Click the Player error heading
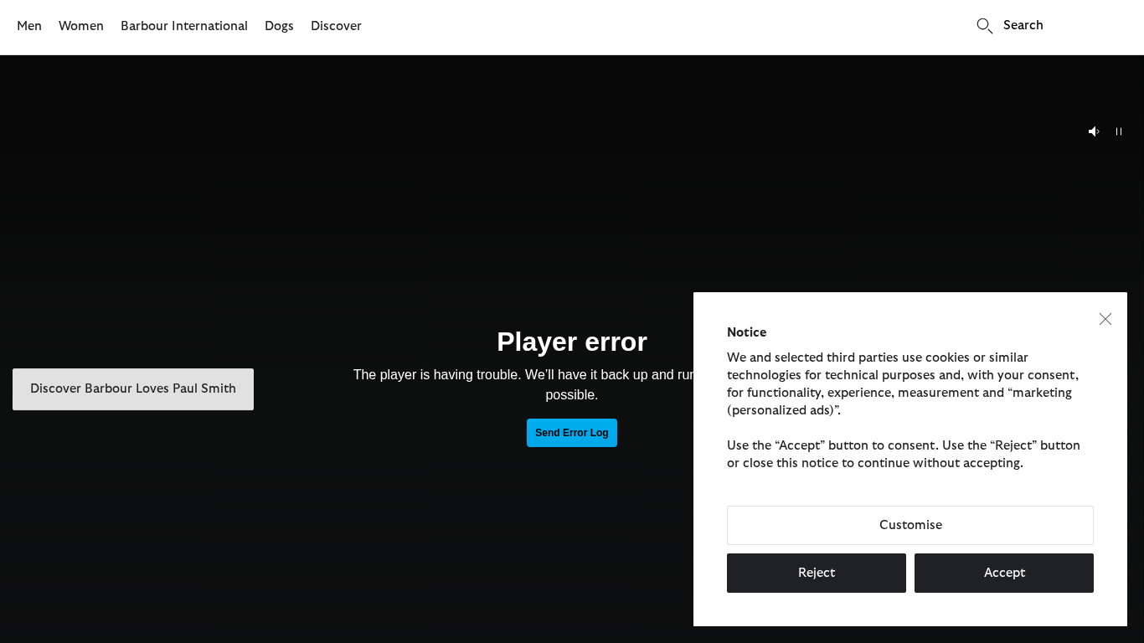This screenshot has height=643, width=1144. [x=572, y=342]
